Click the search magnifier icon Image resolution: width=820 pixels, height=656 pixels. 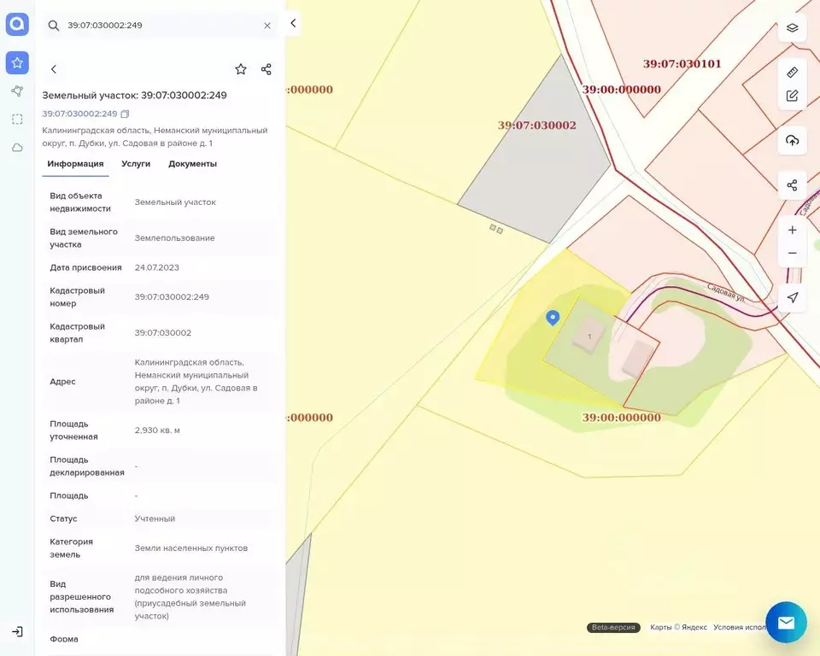point(53,26)
